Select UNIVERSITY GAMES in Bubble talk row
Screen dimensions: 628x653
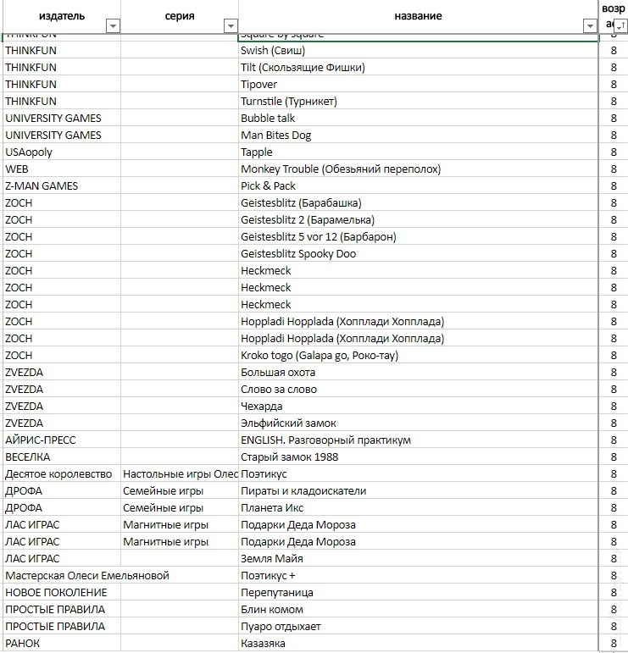click(62, 119)
